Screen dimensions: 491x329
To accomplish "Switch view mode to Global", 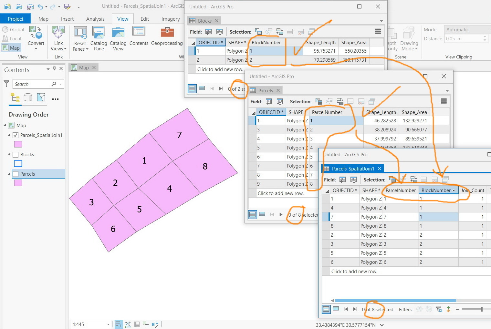I will [13, 29].
